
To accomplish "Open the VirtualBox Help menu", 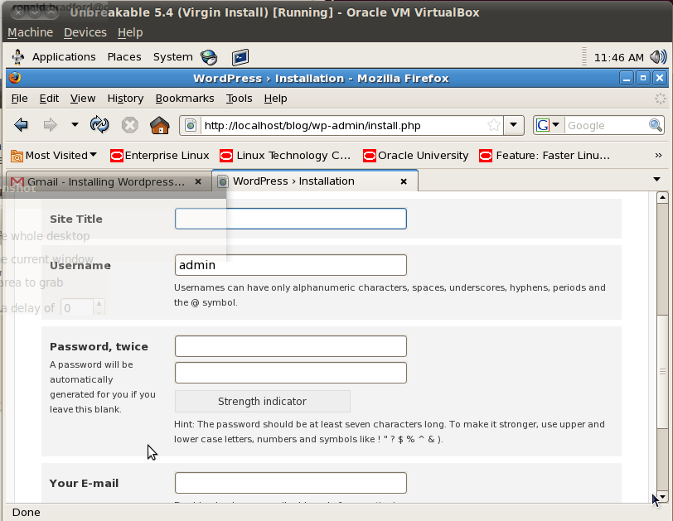I will click(x=130, y=32).
